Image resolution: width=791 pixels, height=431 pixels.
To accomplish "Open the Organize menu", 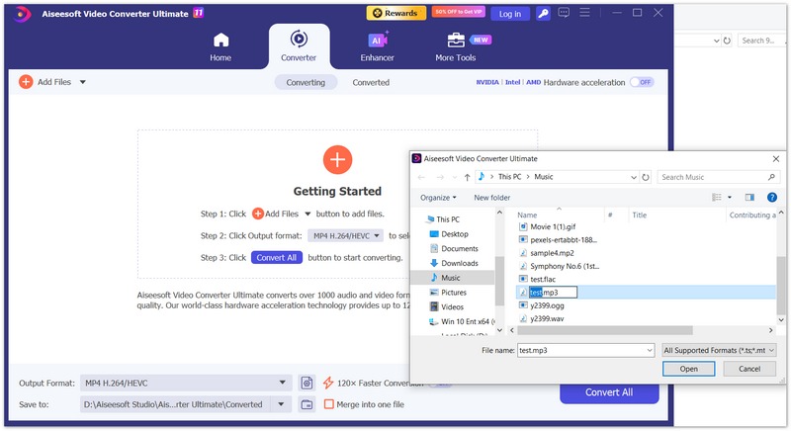I will click(438, 198).
